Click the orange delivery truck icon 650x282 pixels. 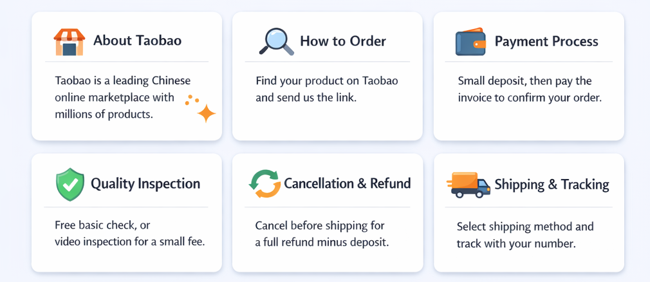click(x=468, y=185)
